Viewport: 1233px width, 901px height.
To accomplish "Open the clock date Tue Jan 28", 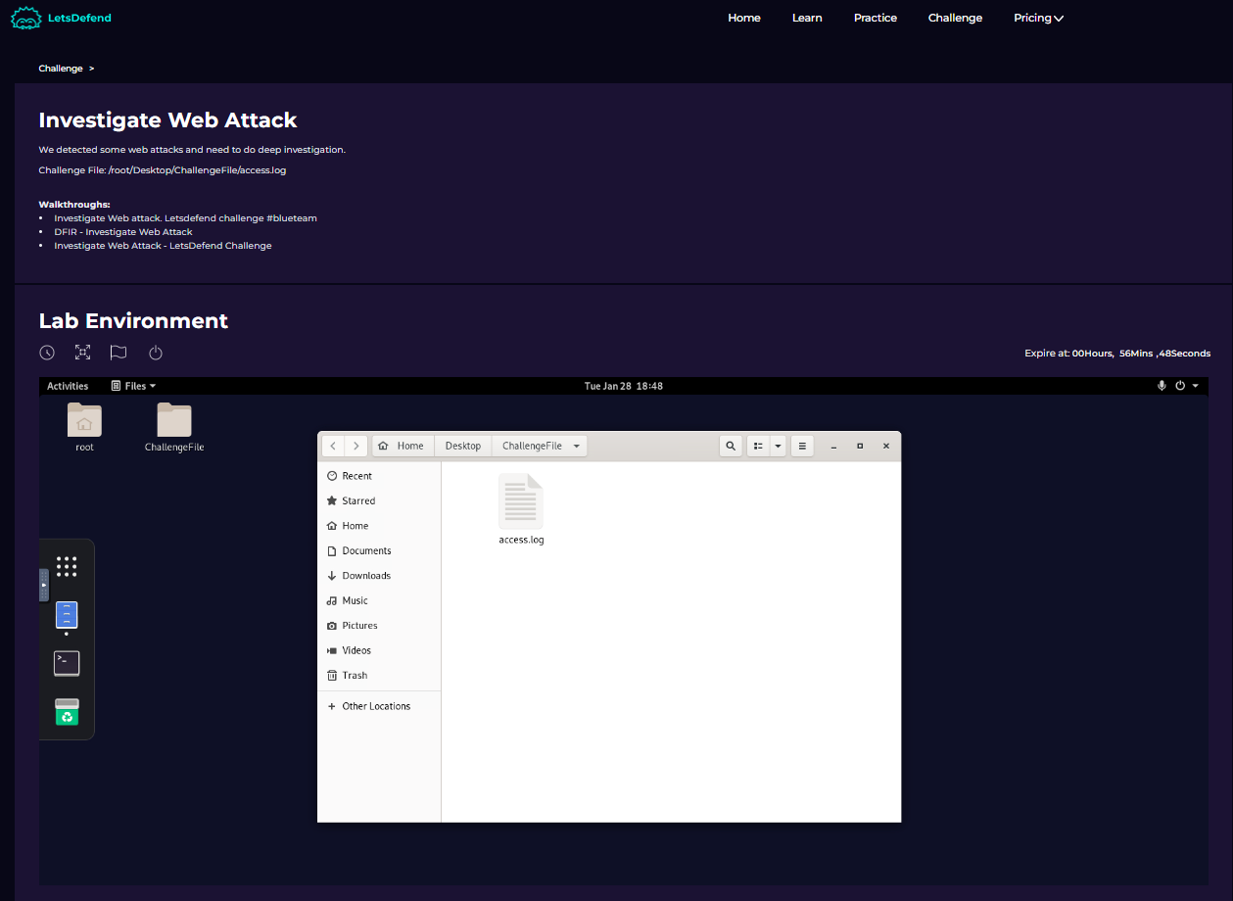I will [x=624, y=386].
